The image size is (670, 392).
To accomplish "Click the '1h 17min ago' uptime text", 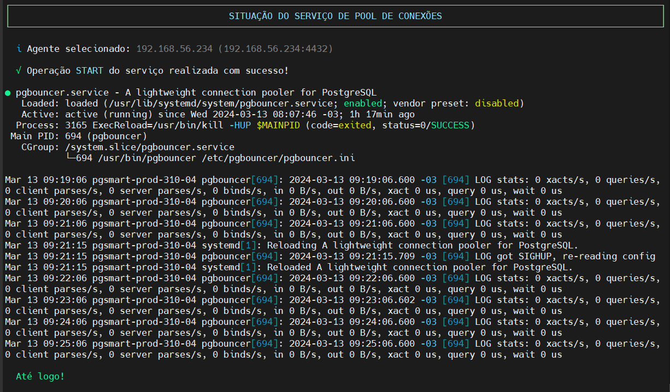I will tap(382, 115).
